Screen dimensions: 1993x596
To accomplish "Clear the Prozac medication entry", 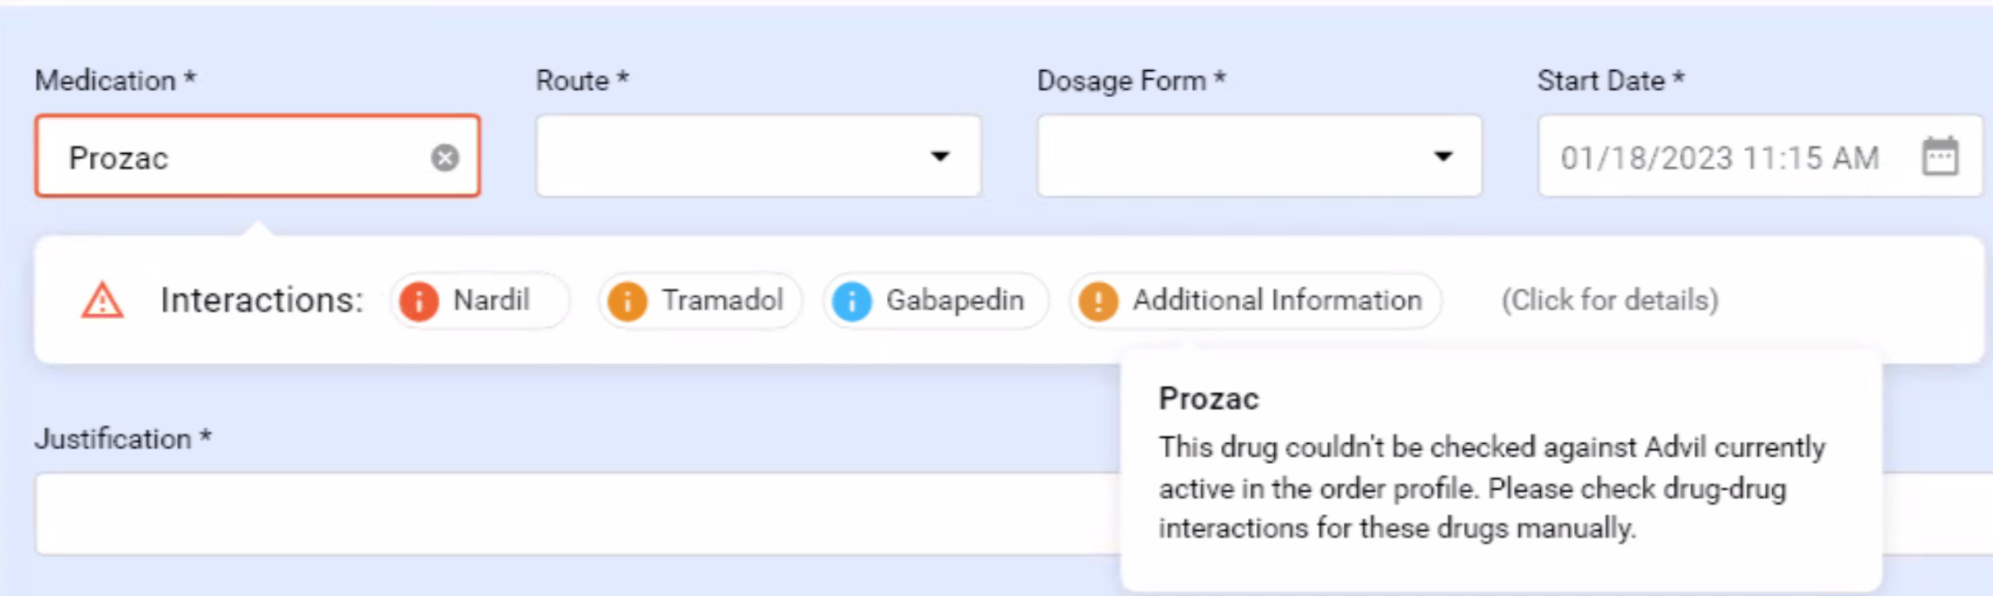I will 444,158.
